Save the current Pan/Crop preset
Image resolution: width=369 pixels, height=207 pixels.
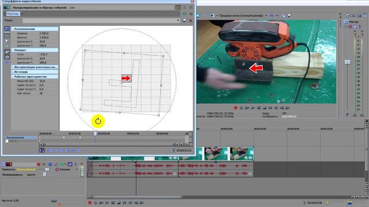(x=184, y=21)
